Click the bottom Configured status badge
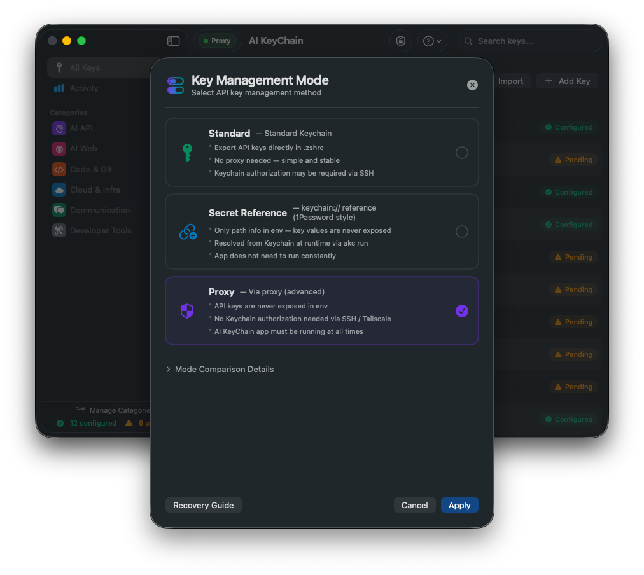The image size is (644, 575). pos(569,419)
